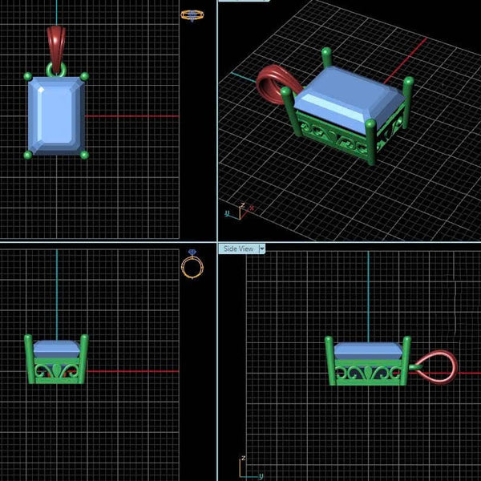Select the bottom-right green prong in top view
481x481 pixels.
click(85, 154)
